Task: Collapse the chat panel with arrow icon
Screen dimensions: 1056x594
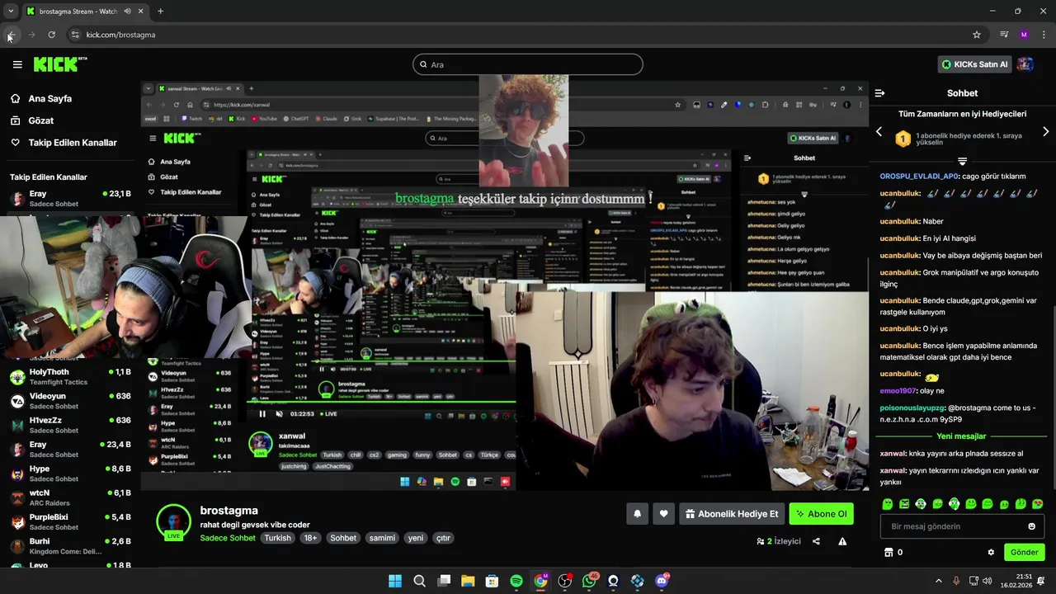Action: pyautogui.click(x=879, y=93)
